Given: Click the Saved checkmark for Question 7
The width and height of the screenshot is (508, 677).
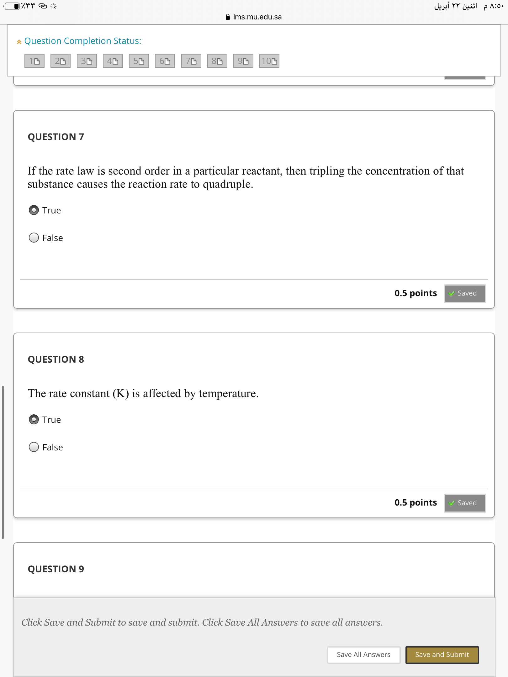Looking at the screenshot, I should pyautogui.click(x=465, y=293).
